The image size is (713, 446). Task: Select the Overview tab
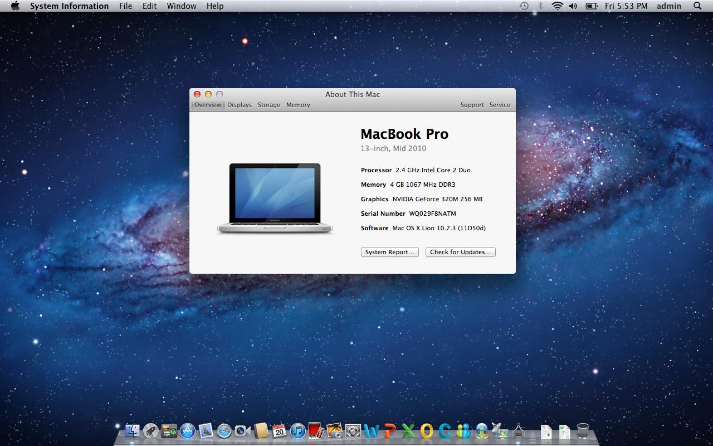(208, 105)
